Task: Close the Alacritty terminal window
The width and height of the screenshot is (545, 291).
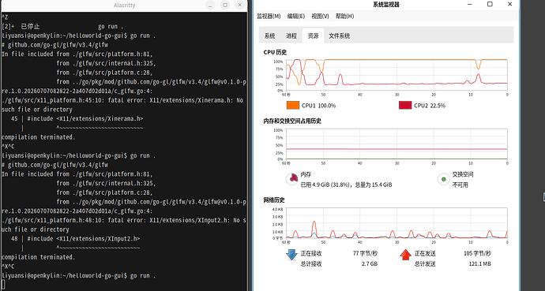Action: point(239,5)
